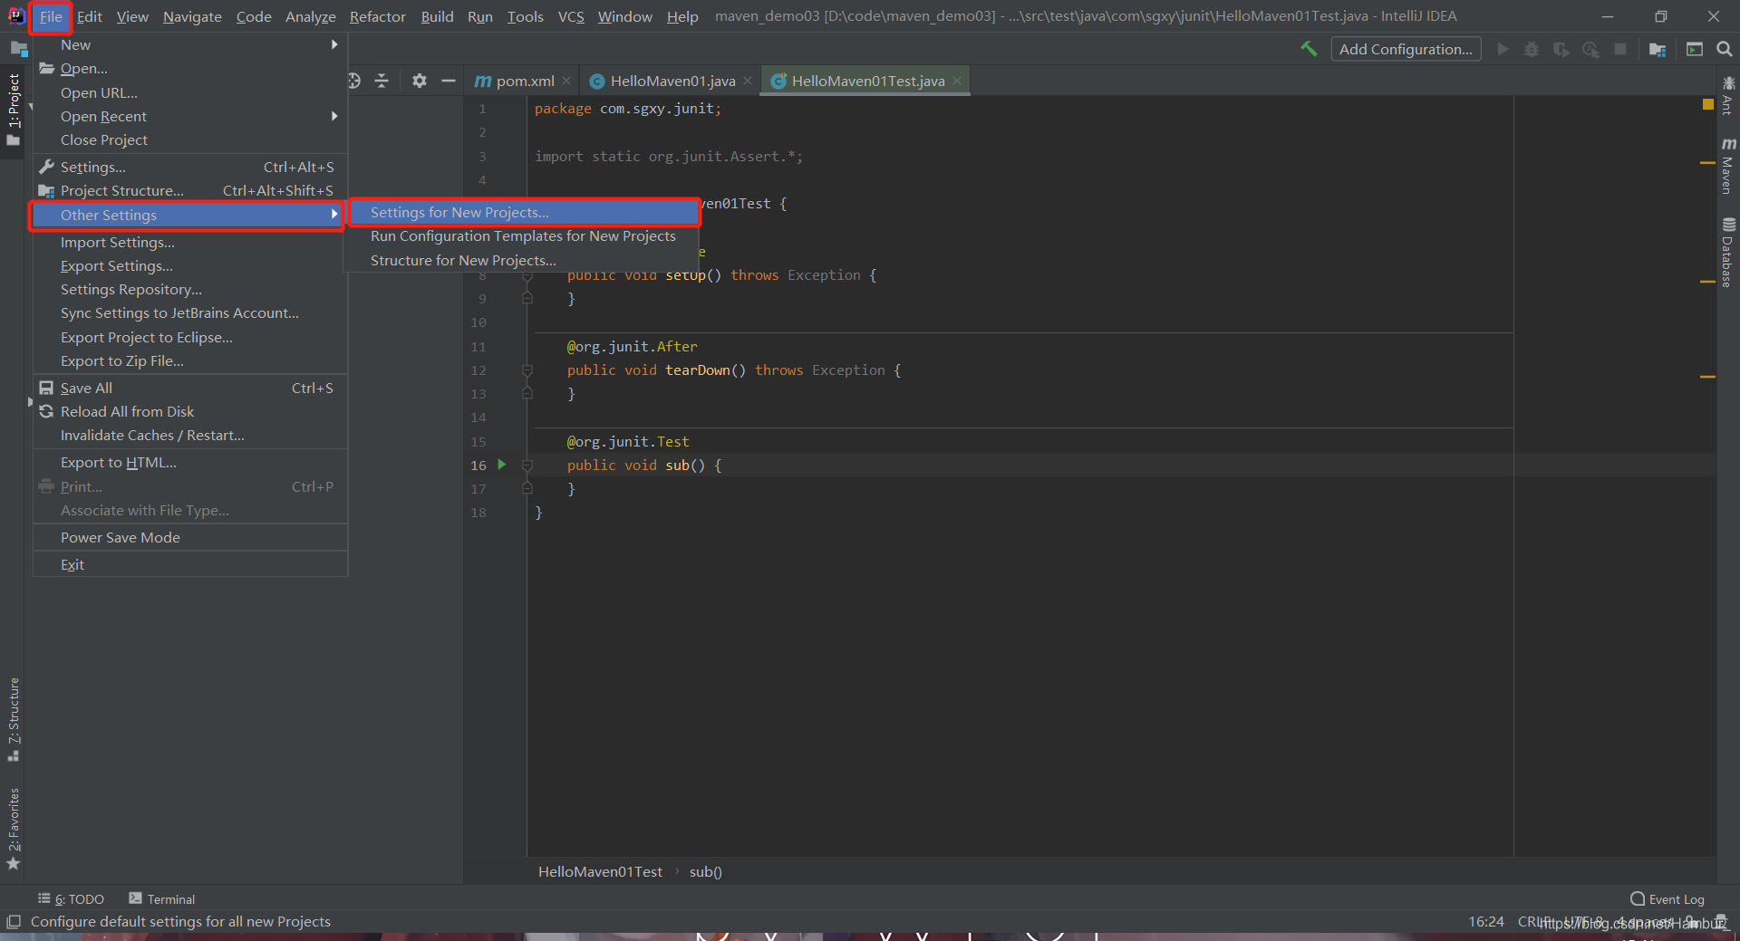1740x941 pixels.
Task: Hide the Project panel with minus icon
Action: point(448,81)
